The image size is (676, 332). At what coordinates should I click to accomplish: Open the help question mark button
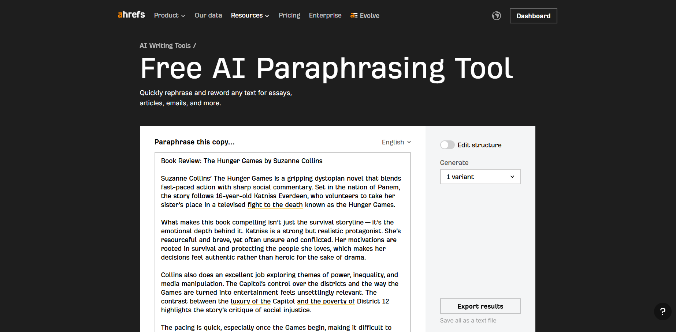(x=662, y=312)
